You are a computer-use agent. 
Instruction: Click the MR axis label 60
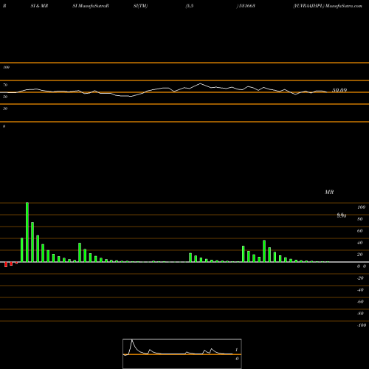point(360,231)
